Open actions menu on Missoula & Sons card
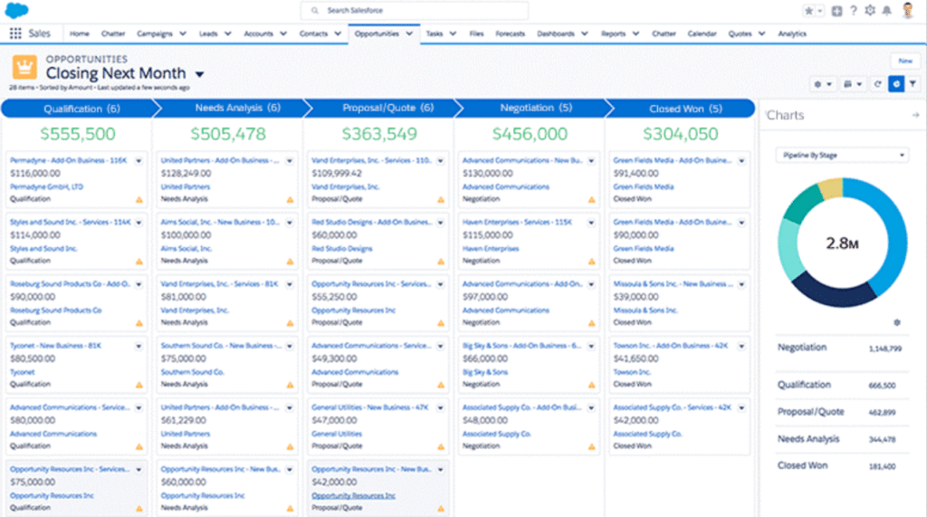The height and width of the screenshot is (517, 927). 742,284
